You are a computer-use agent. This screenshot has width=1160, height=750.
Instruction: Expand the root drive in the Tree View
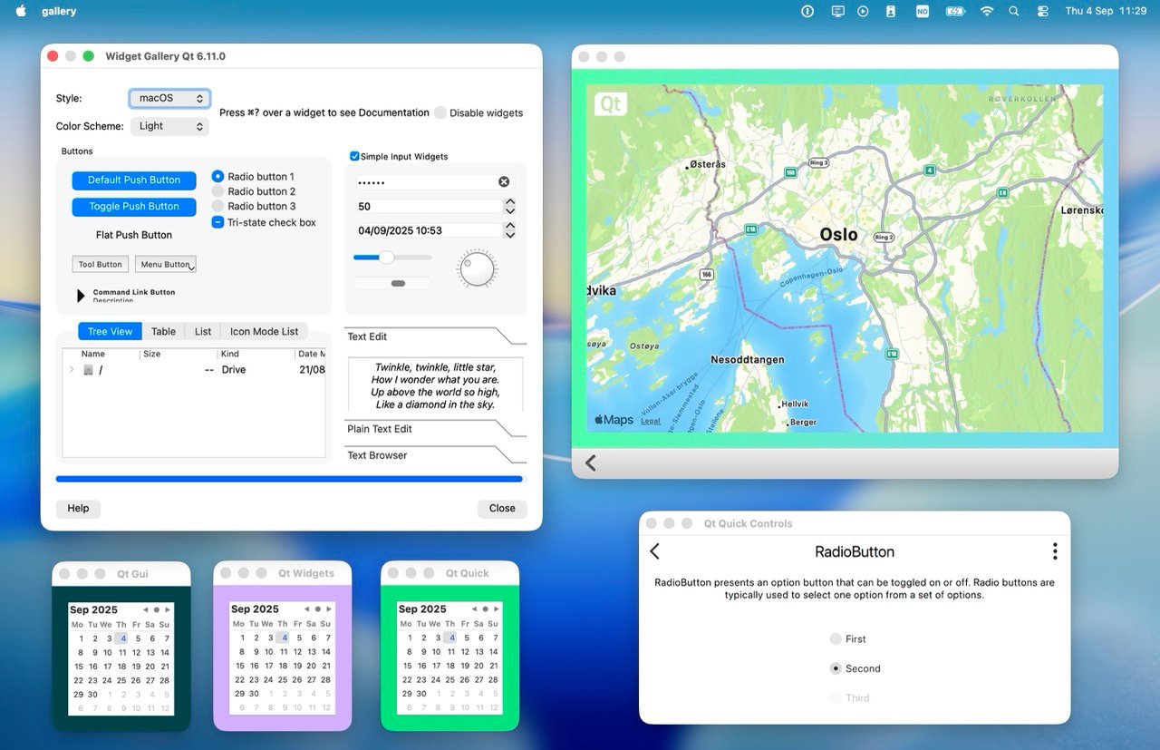[71, 369]
